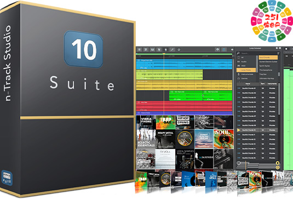The height and width of the screenshot is (199, 293).
Task: Click the green timeline overview bar
Action: pyautogui.click(x=184, y=54)
